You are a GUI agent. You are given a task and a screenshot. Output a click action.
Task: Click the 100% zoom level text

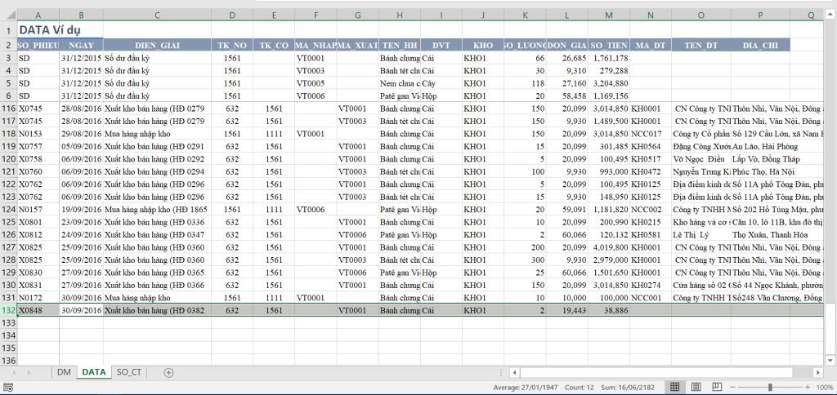tap(824, 387)
